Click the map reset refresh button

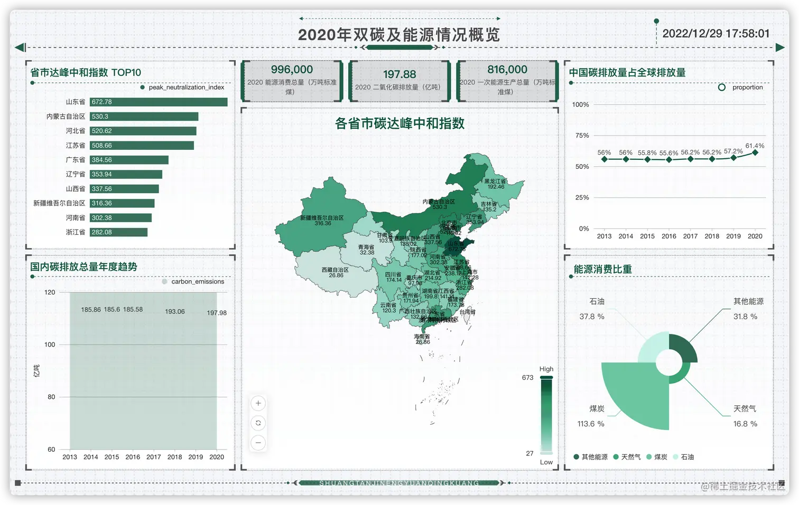[258, 423]
